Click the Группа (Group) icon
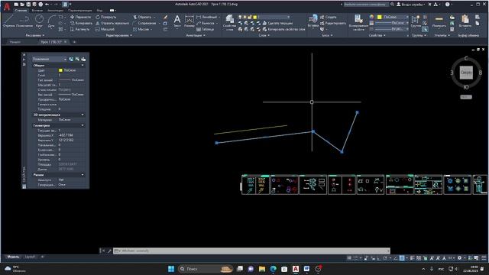The width and height of the screenshot is (489, 275). point(416,21)
